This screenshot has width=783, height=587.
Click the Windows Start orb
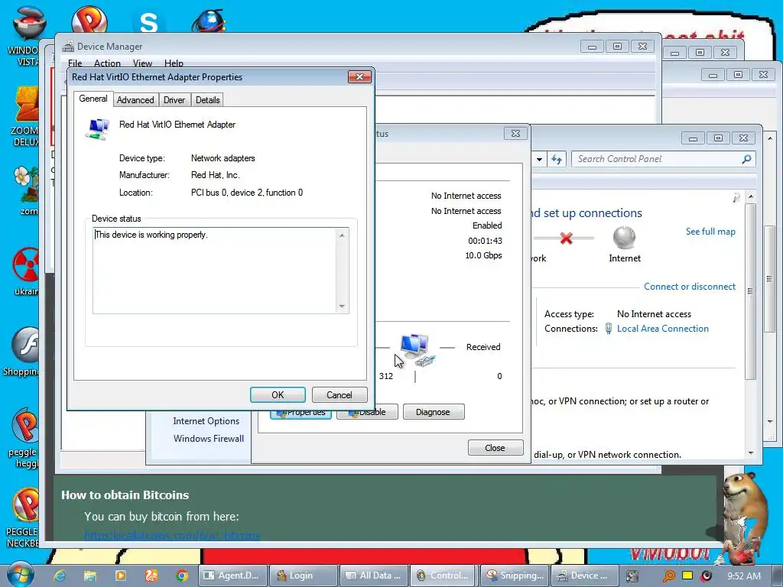pyautogui.click(x=20, y=575)
